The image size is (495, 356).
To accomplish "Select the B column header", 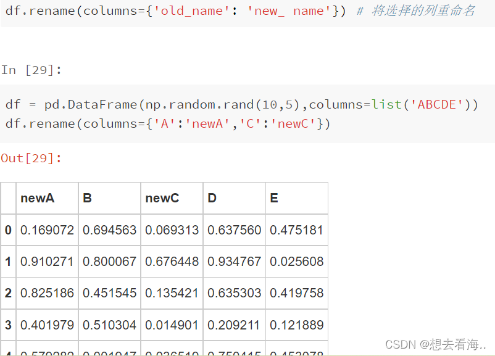I will (87, 198).
